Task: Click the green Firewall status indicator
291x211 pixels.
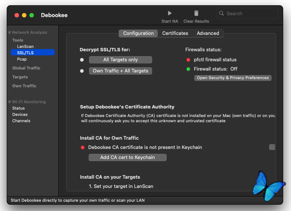Action: [188, 69]
